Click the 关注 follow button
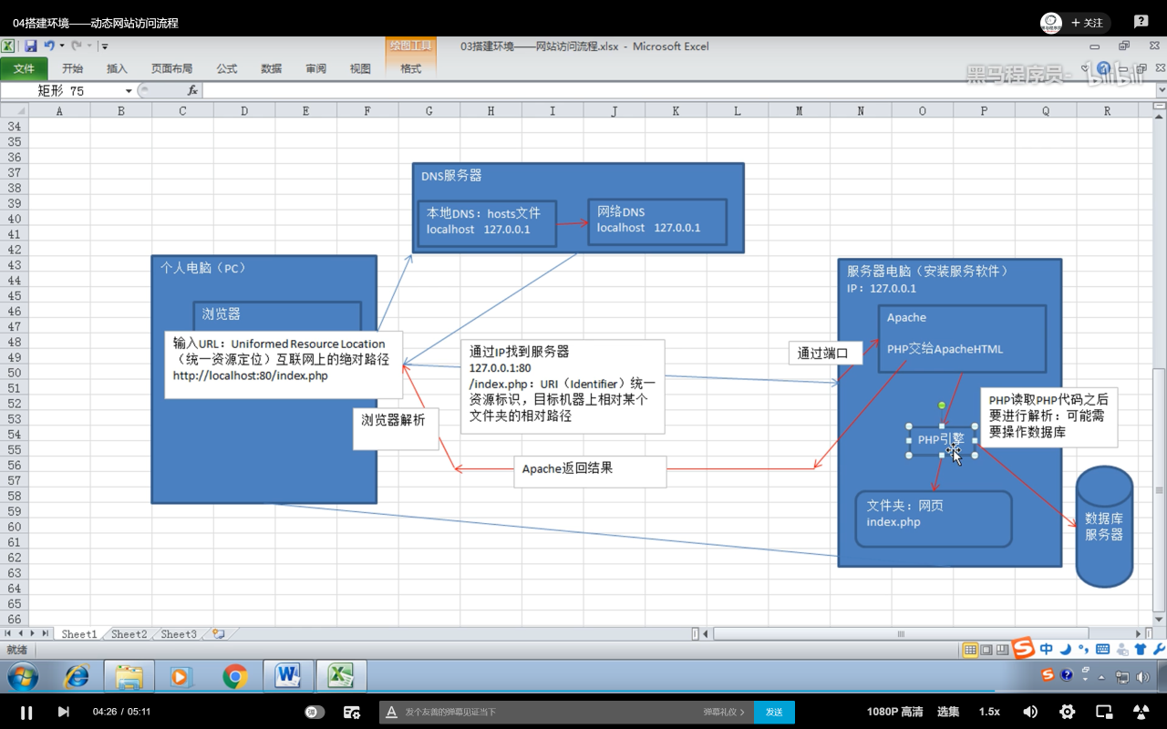Screen dimensions: 1167x729 pos(1087,23)
